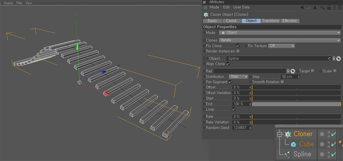The image size is (343, 161).
Task: Click the material tag sphere on Cube row
Action: [x=340, y=142]
